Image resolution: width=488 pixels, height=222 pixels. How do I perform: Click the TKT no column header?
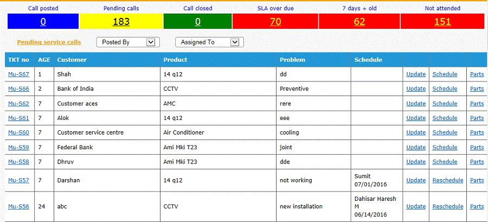point(18,60)
